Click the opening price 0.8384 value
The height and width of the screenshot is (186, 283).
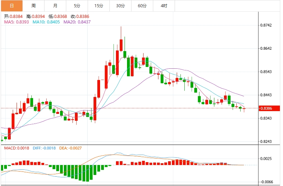[x=16, y=17]
